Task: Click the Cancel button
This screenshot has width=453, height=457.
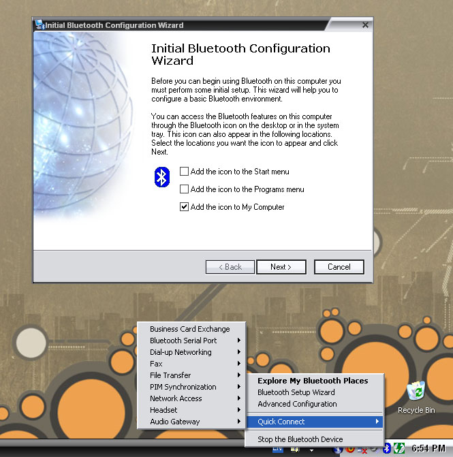Action: coord(339,267)
